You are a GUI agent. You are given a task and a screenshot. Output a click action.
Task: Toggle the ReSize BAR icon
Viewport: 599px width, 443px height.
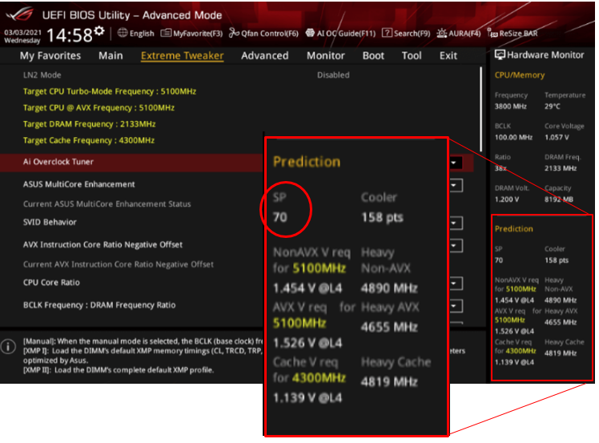[x=492, y=34]
